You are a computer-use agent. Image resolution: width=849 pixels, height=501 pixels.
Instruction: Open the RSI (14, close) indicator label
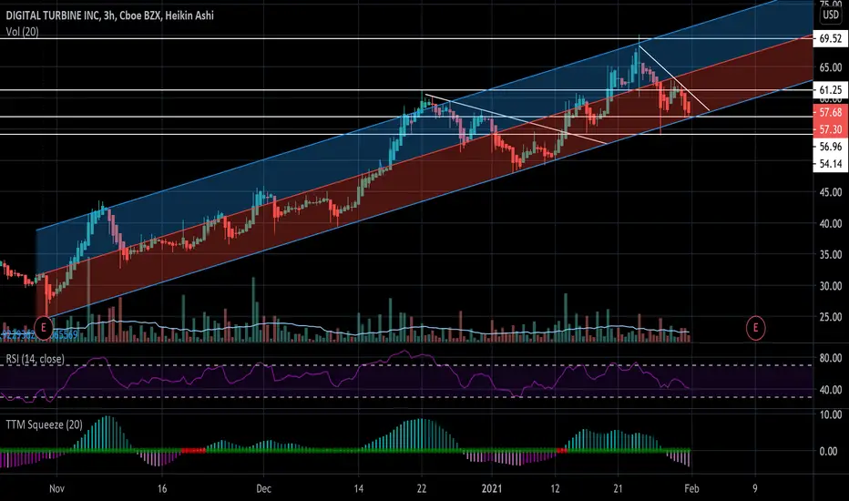tap(36, 359)
